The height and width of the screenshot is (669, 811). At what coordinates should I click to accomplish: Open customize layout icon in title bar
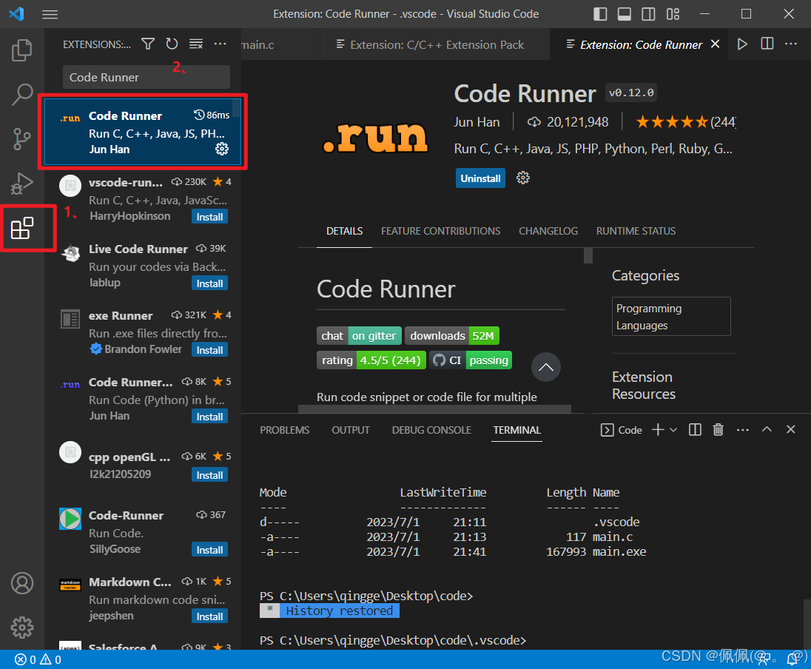coord(673,14)
